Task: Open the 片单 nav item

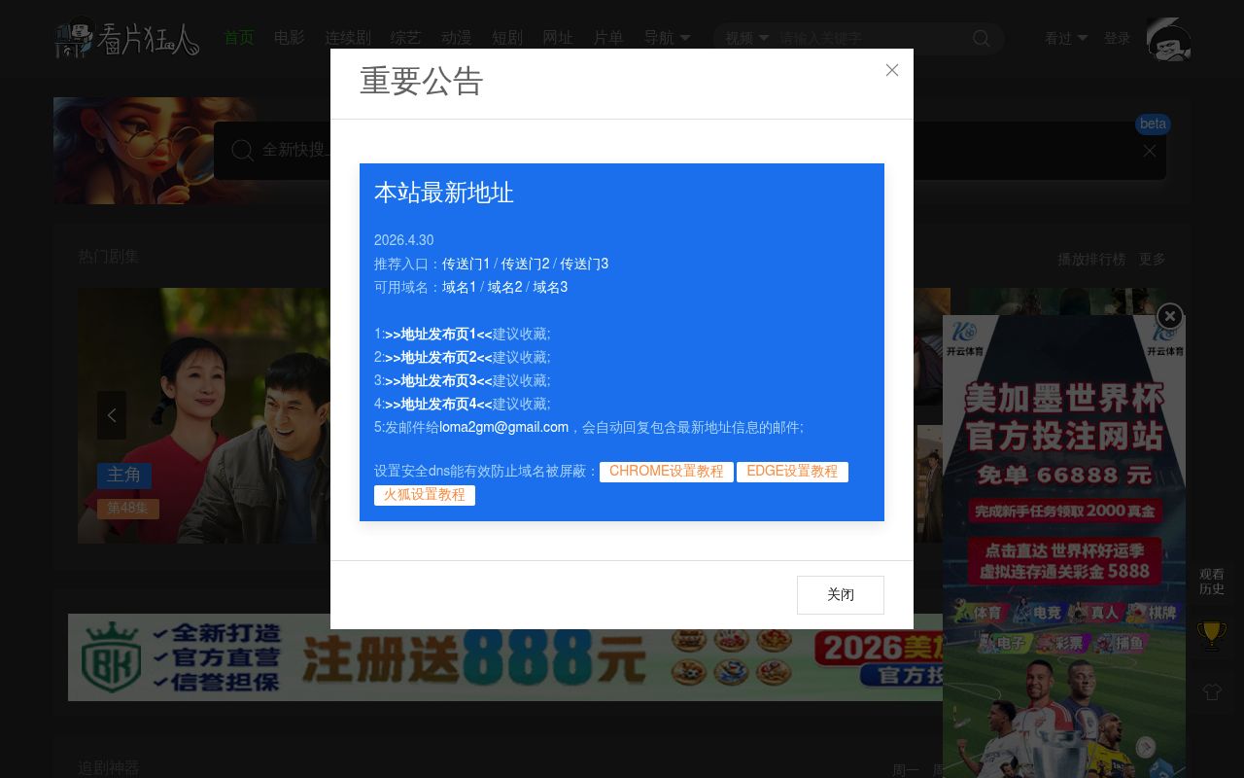Action: point(608,38)
